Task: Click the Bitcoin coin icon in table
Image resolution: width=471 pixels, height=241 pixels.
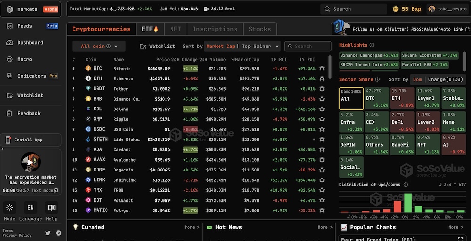Action: [88, 69]
